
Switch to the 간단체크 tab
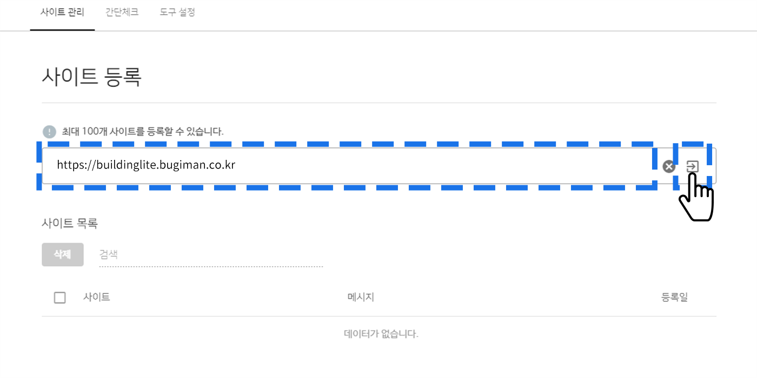coord(122,12)
